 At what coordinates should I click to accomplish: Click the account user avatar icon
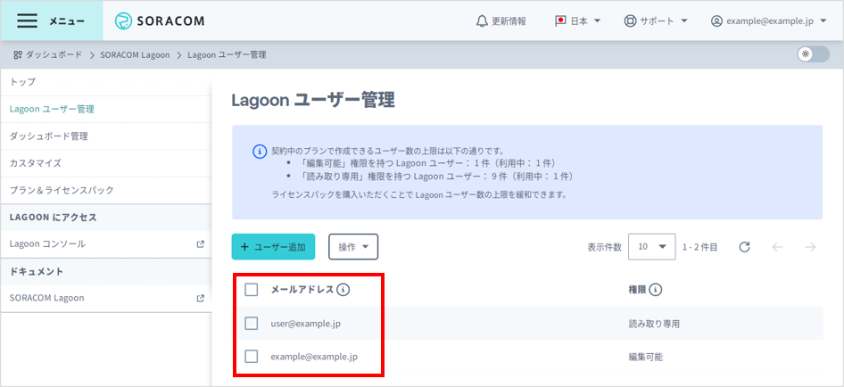[x=716, y=21]
